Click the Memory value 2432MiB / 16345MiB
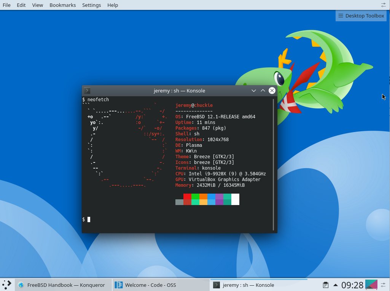 [x=221, y=185]
